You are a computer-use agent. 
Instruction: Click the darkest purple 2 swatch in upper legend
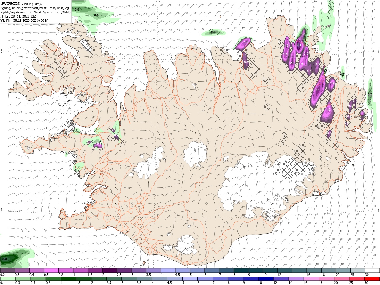[109, 270]
